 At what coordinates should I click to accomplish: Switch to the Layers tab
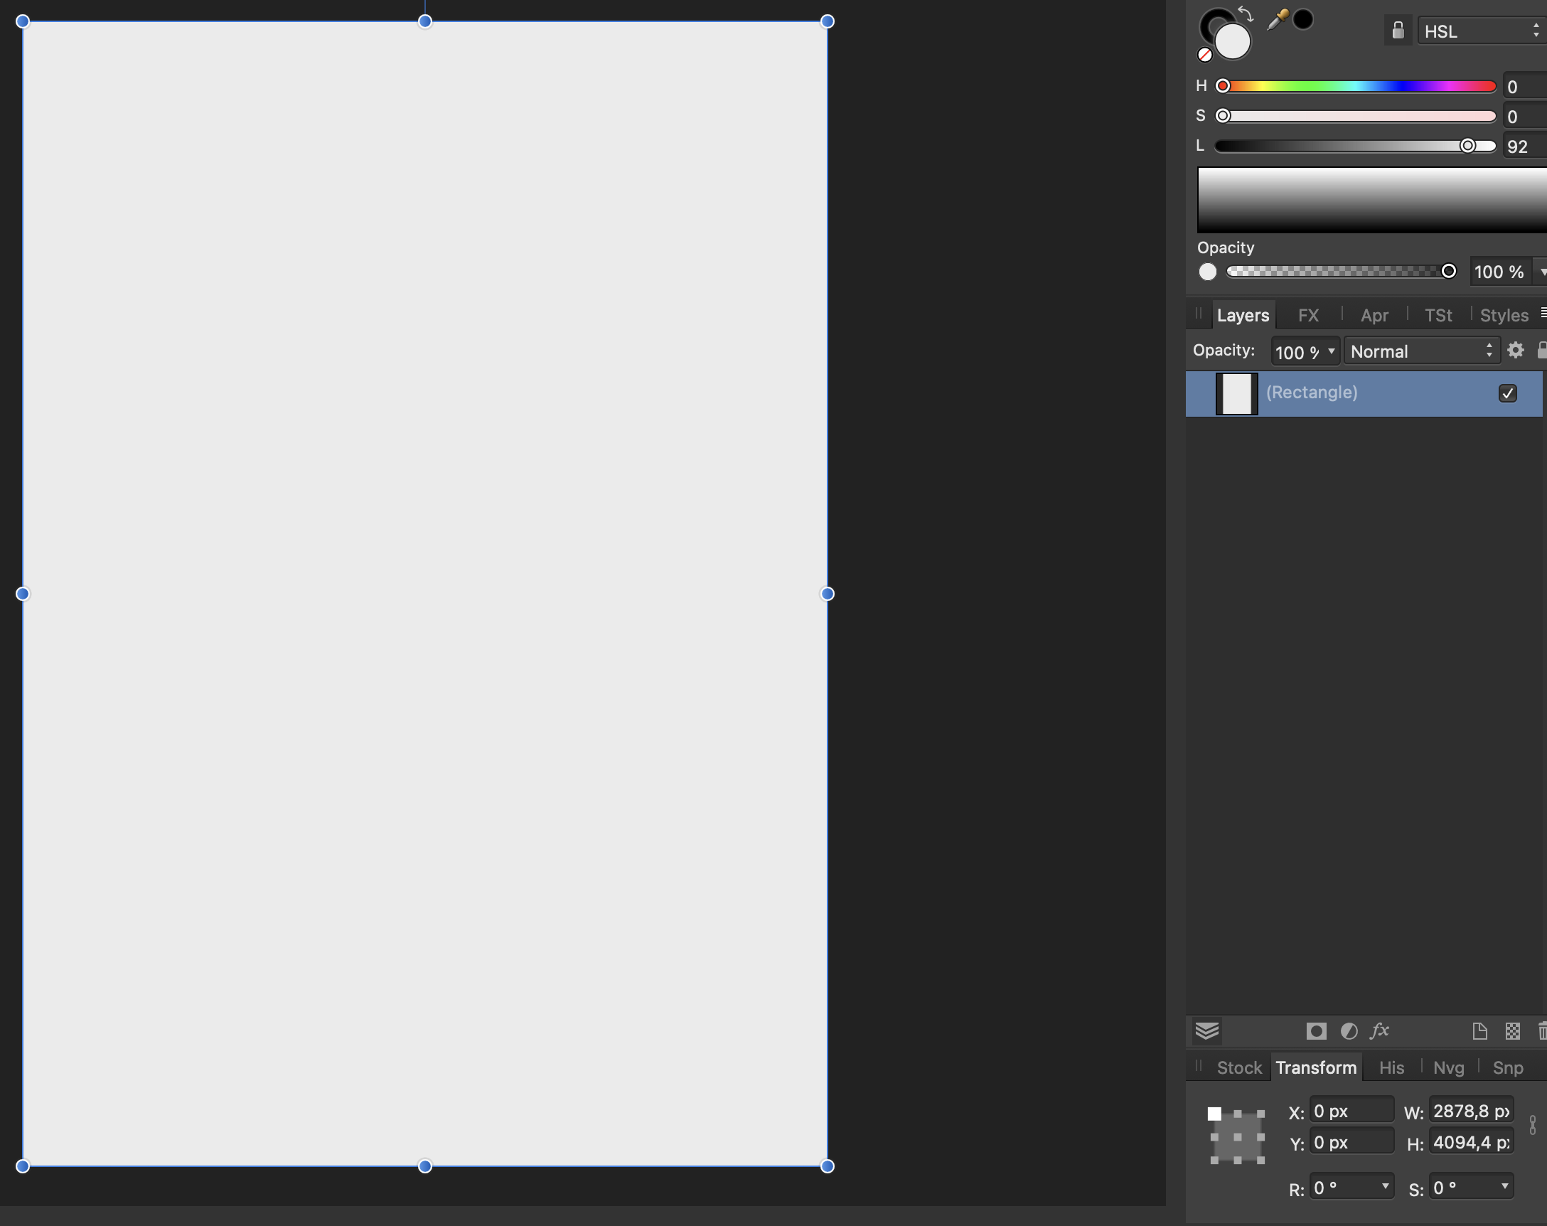pos(1243,315)
